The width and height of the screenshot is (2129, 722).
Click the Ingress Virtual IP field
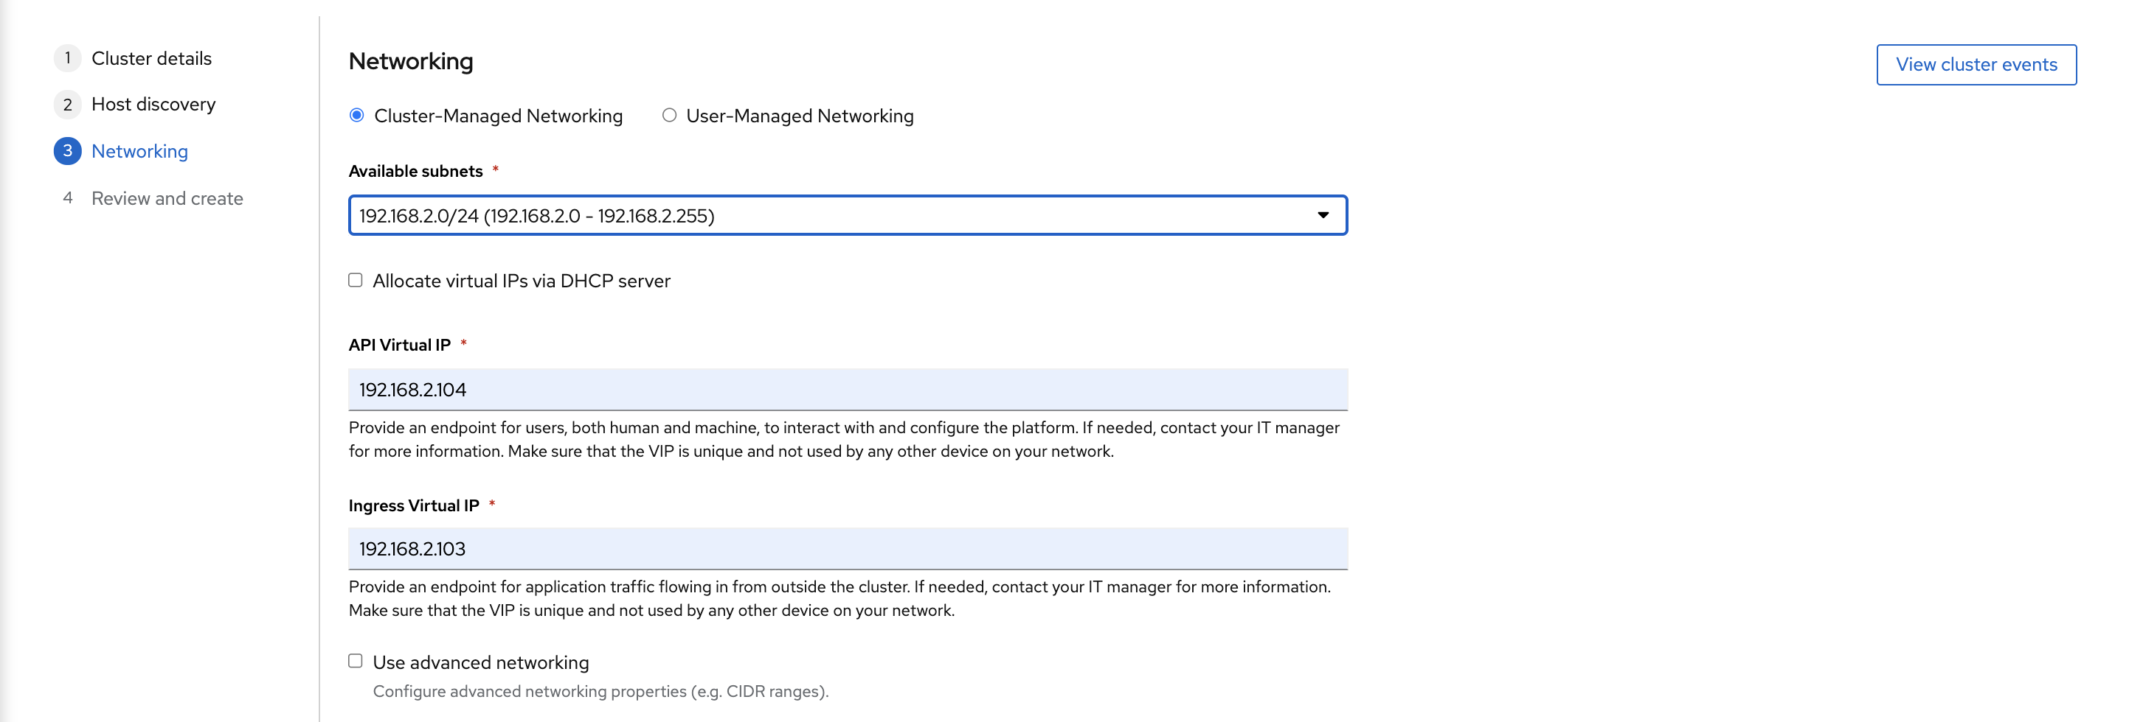coord(847,548)
